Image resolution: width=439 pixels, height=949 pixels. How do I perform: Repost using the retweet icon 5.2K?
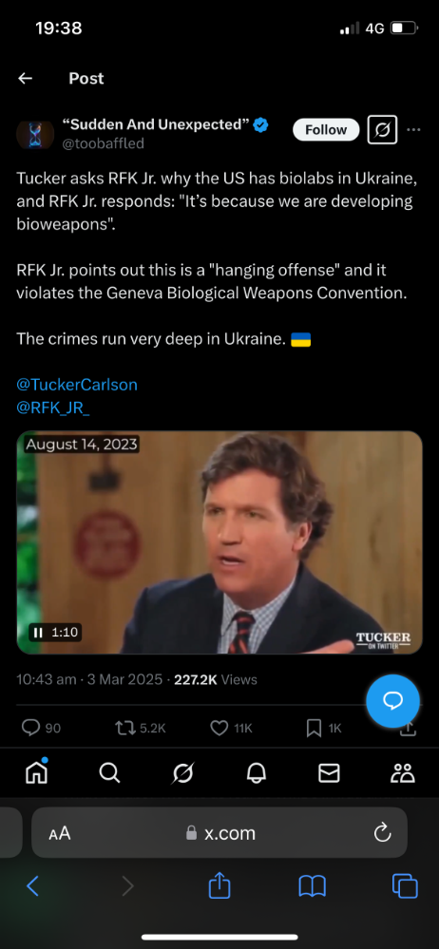(140, 728)
